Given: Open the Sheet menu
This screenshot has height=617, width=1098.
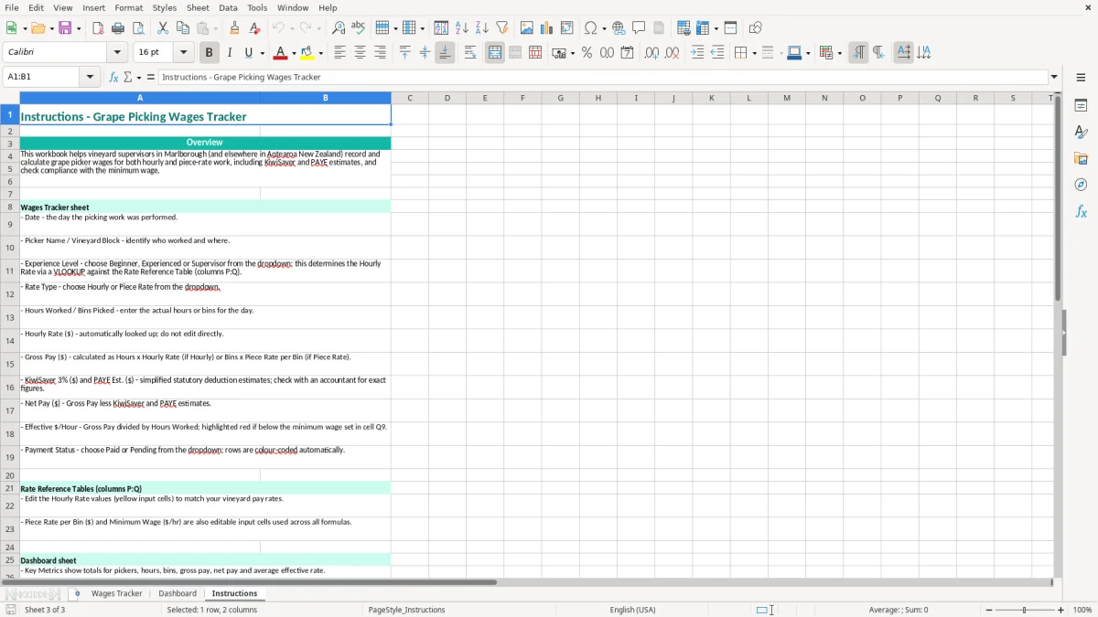Looking at the screenshot, I should (x=198, y=7).
